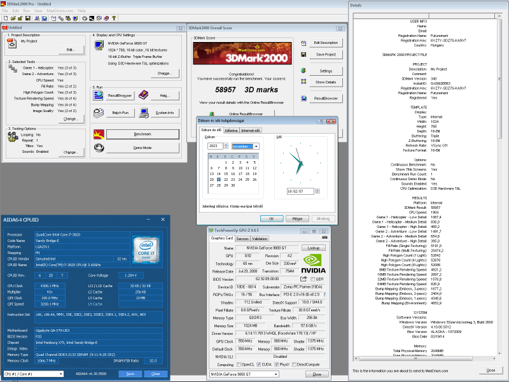509x382 pixels.
Task: Switch to the Internet-idő tab in date dialog
Action: (251, 131)
